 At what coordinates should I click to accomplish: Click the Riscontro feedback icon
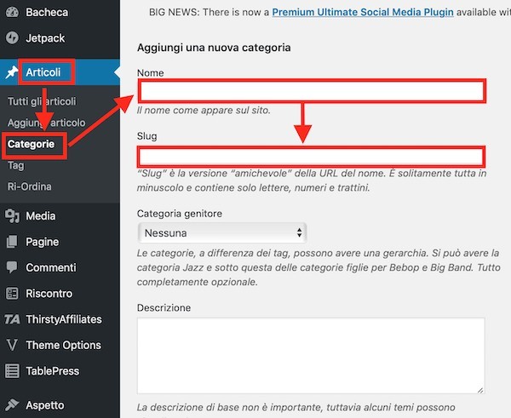click(12, 293)
